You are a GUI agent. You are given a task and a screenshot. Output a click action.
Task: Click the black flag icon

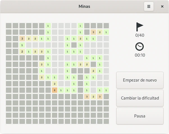[x=140, y=27]
